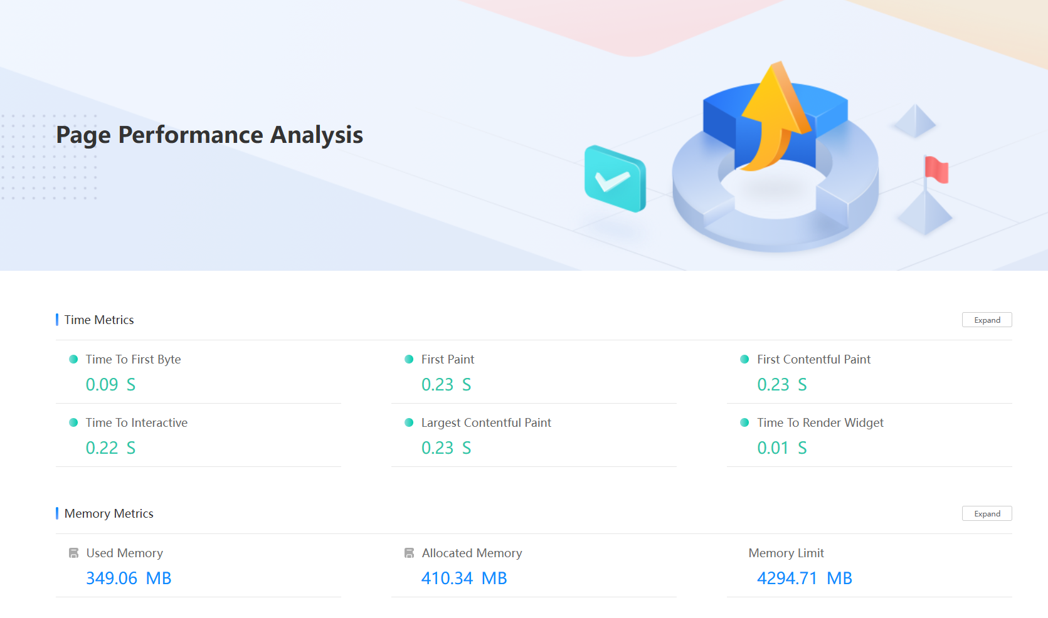Click the 349.06 MB value
Image resolution: width=1048 pixels, height=618 pixels.
coord(129,578)
